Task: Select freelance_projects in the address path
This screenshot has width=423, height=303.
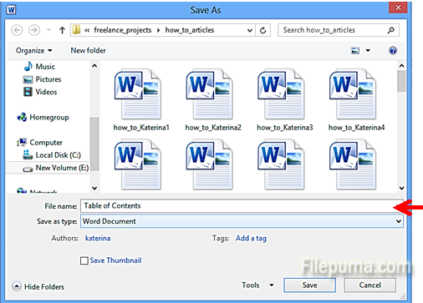Action: coord(123,30)
